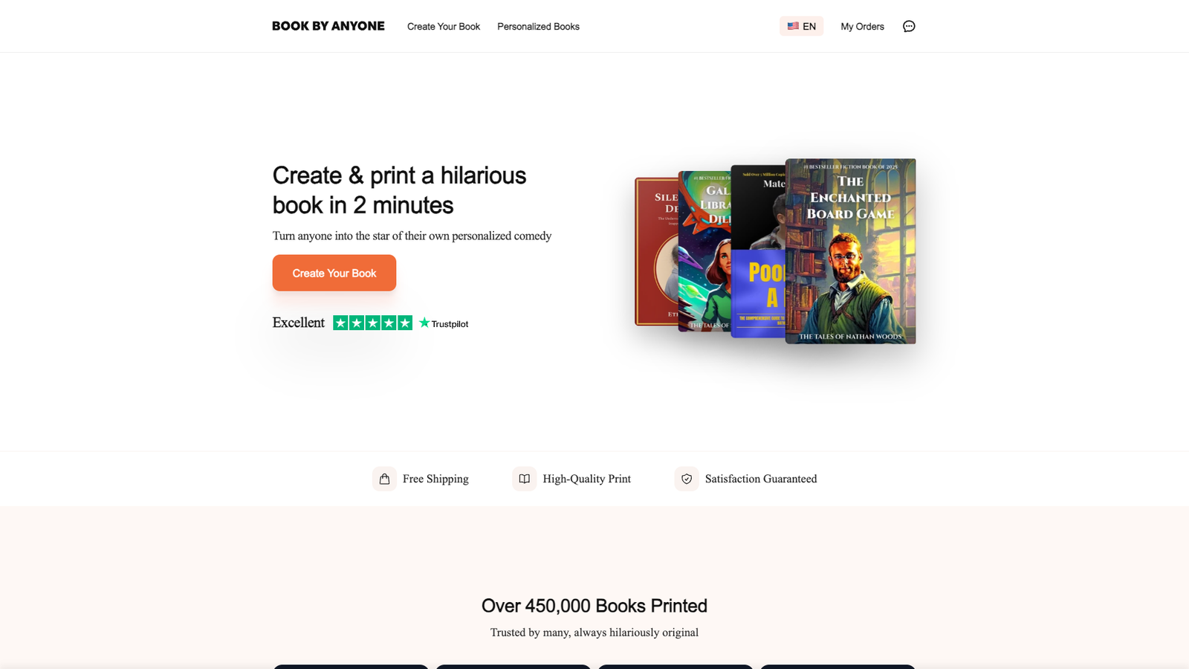
Task: Click the orange Create Your Book button
Action: [x=334, y=273]
